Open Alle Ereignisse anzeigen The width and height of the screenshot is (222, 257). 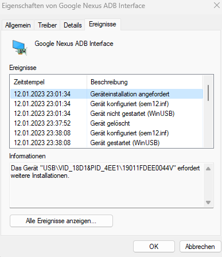(x=61, y=221)
